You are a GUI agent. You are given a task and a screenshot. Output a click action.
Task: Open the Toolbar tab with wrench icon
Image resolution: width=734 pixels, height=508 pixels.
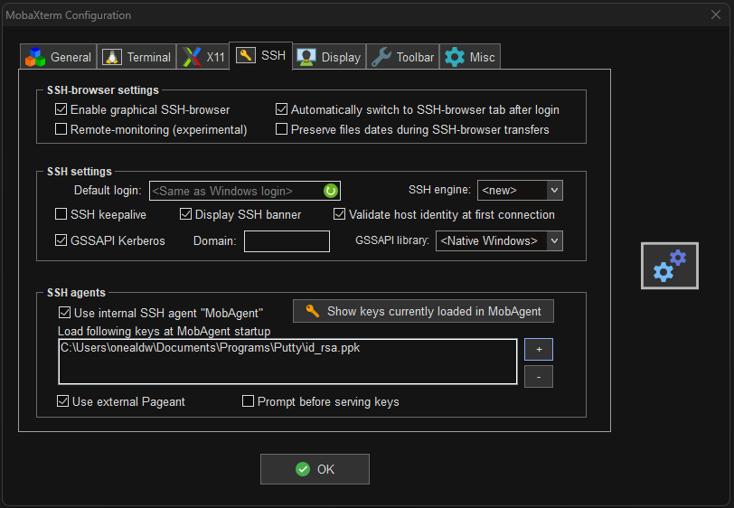click(x=403, y=57)
